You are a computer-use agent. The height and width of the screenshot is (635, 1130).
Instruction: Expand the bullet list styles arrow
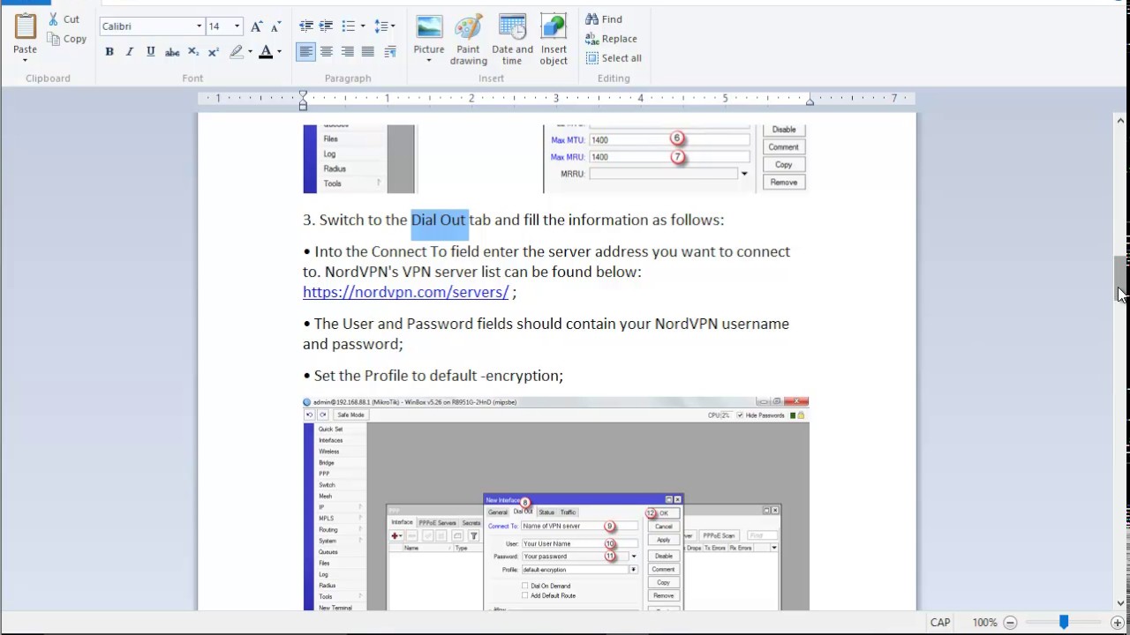click(x=362, y=26)
